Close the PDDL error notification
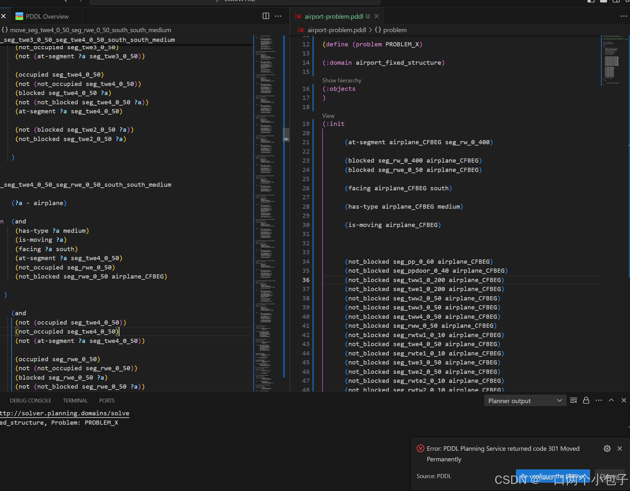 coord(620,449)
